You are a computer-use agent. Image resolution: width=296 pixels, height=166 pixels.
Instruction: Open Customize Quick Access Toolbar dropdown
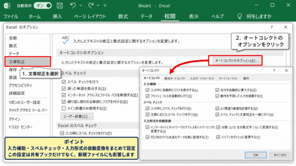[x=105, y=6]
